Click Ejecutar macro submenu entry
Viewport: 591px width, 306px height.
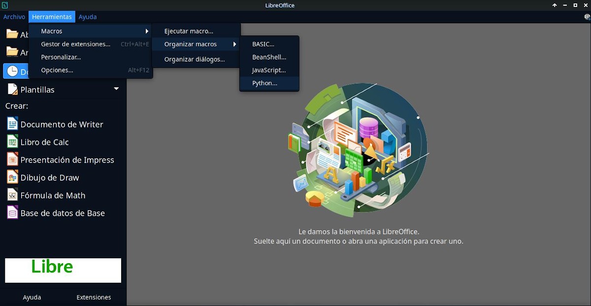click(x=196, y=31)
